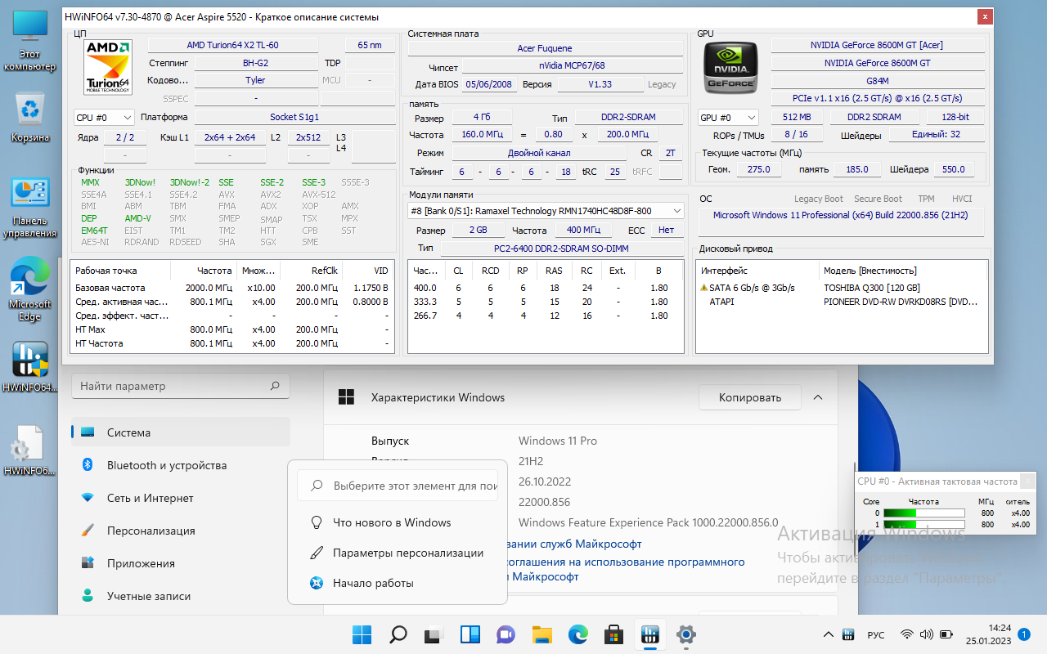Open the GPU #0 selector dropdown

(728, 117)
